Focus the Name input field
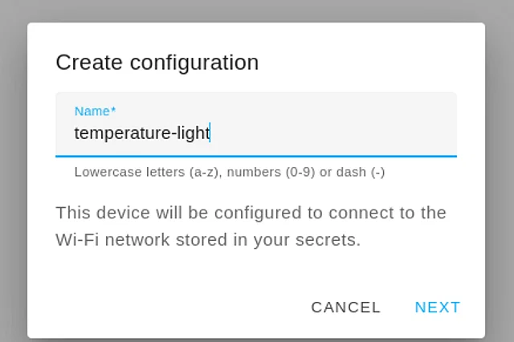 pyautogui.click(x=255, y=132)
